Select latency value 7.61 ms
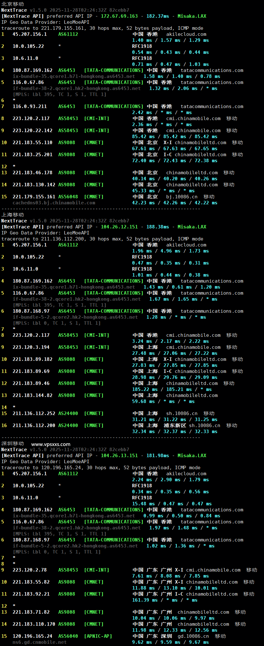The image size is (264, 646). point(142,576)
